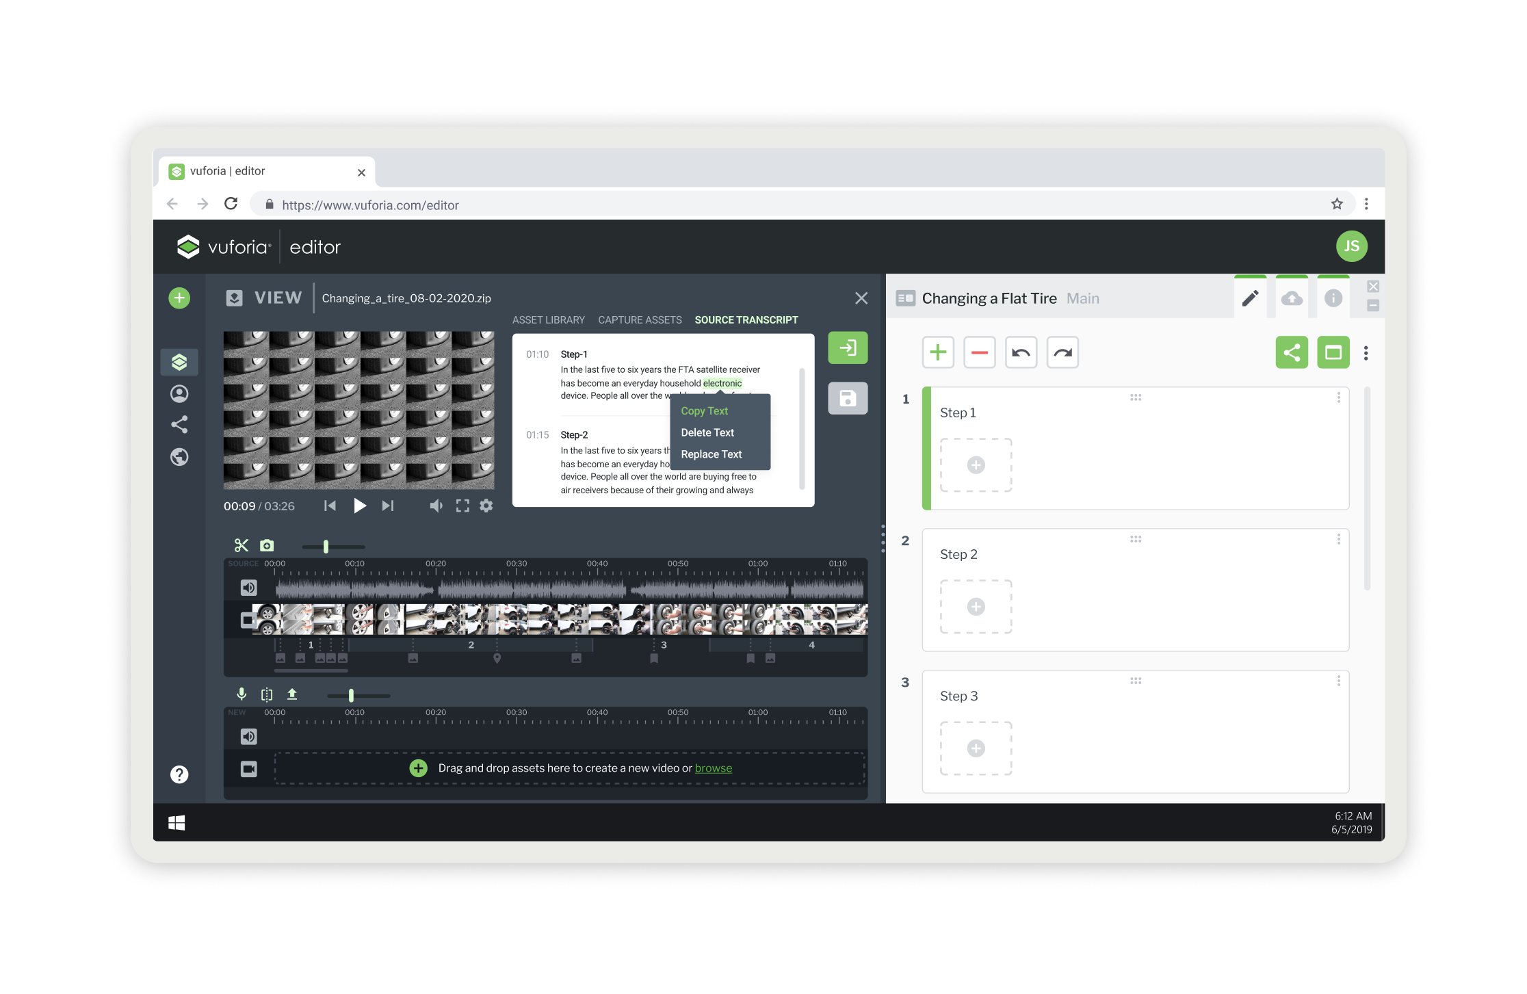This screenshot has width=1527, height=994.
Task: Click the green share button in the steps toolbar
Action: (1291, 352)
